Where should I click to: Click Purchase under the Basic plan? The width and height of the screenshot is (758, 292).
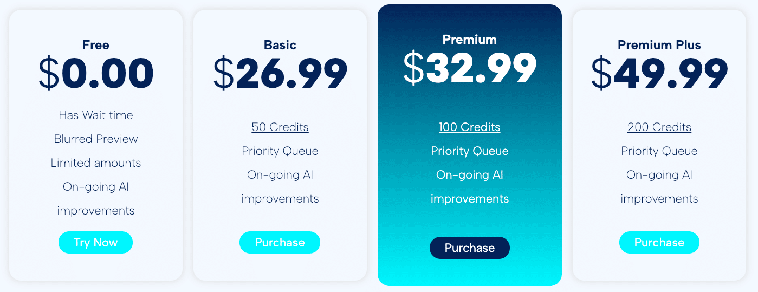[x=280, y=242]
